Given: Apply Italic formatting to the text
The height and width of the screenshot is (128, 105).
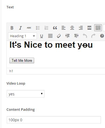Looking at the screenshot, I should tap(20, 28).
